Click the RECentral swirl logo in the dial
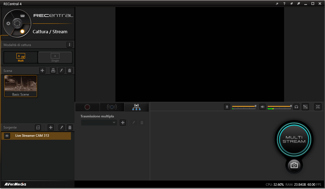This screenshot has width=325, height=189. coord(17,23)
